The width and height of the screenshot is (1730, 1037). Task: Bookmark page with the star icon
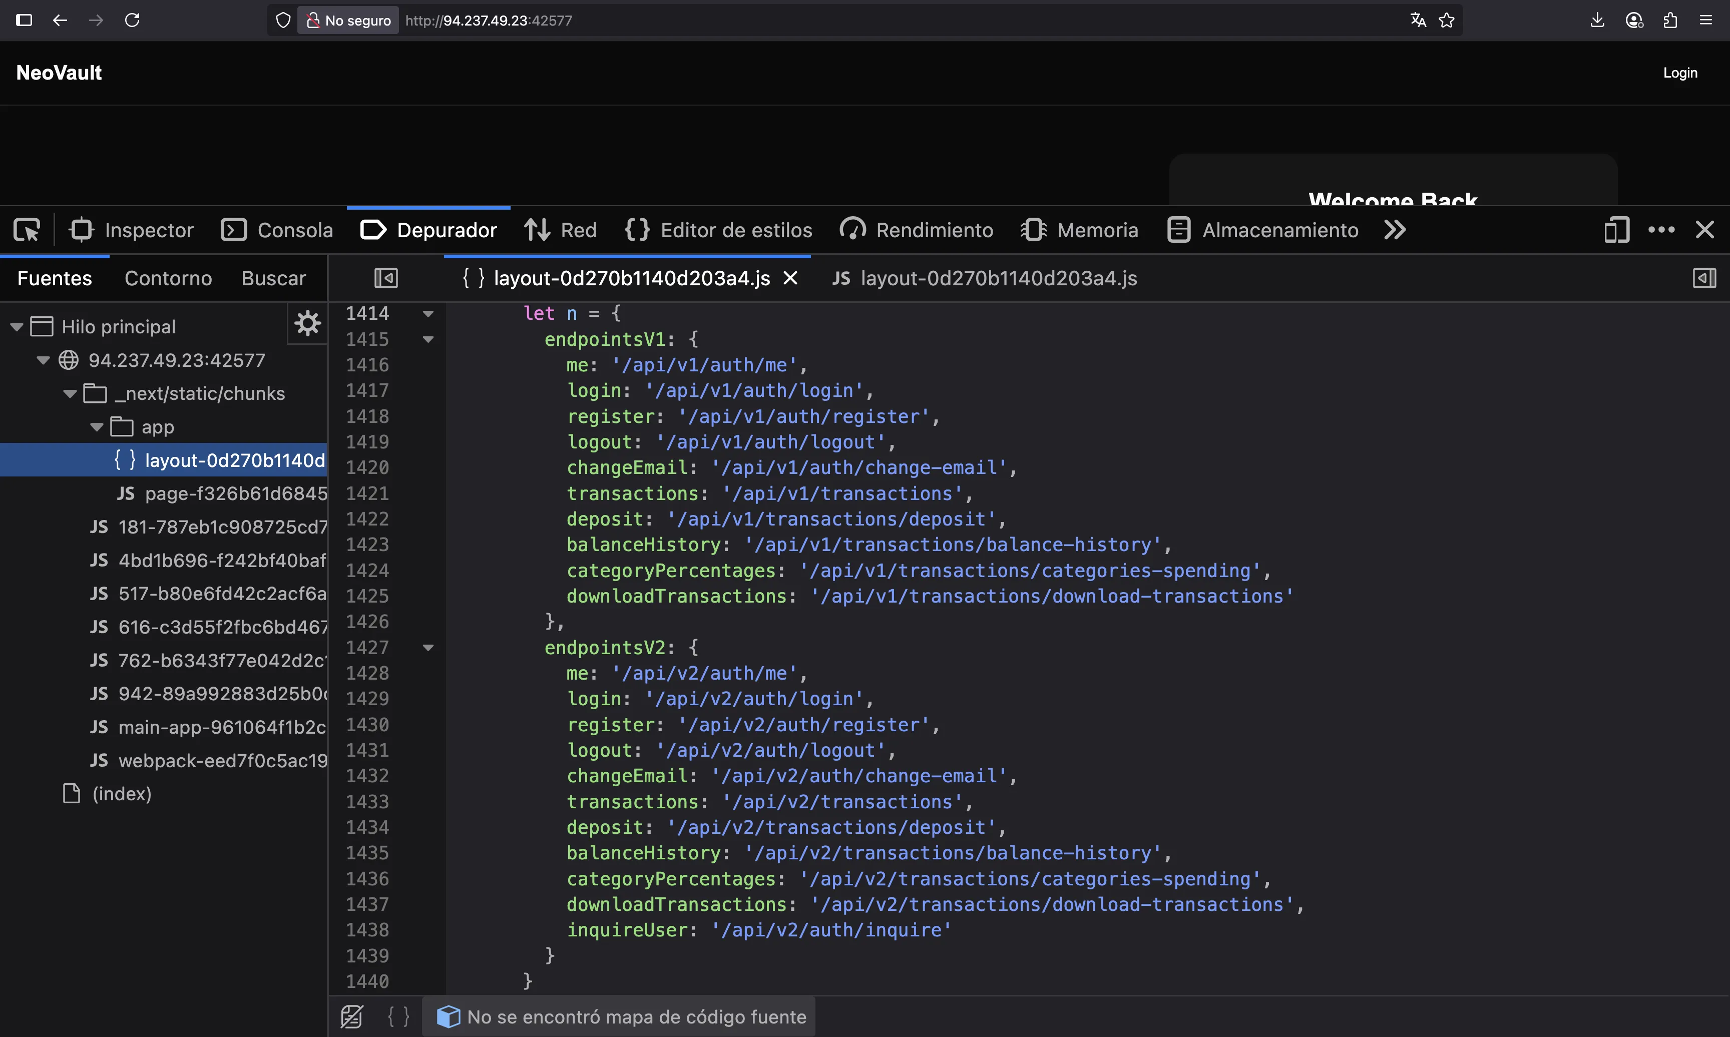1446,20
